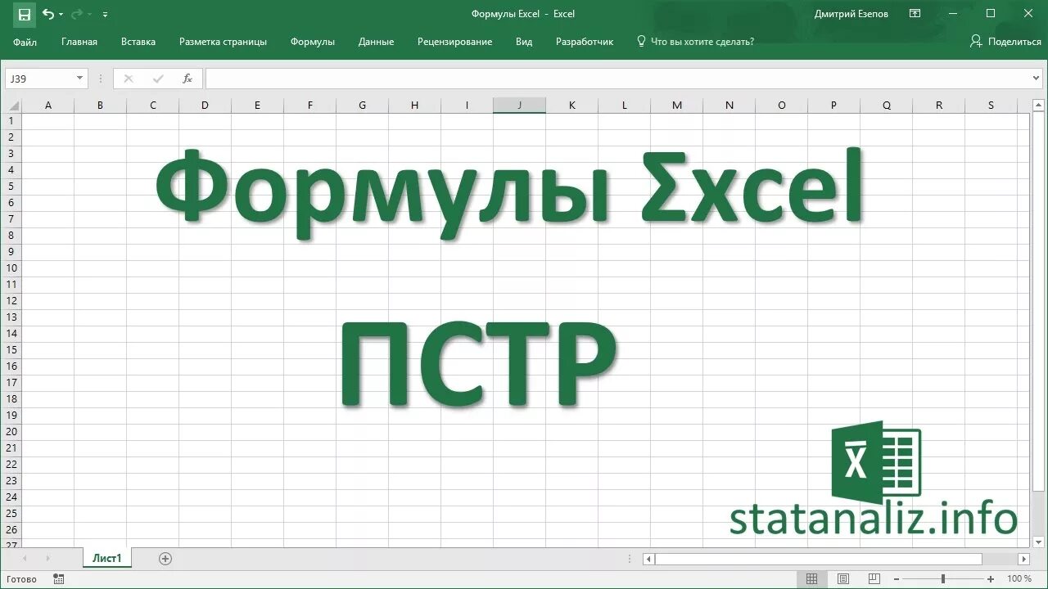
Task: Switch to the Лист1 sheet tab
Action: tap(107, 559)
